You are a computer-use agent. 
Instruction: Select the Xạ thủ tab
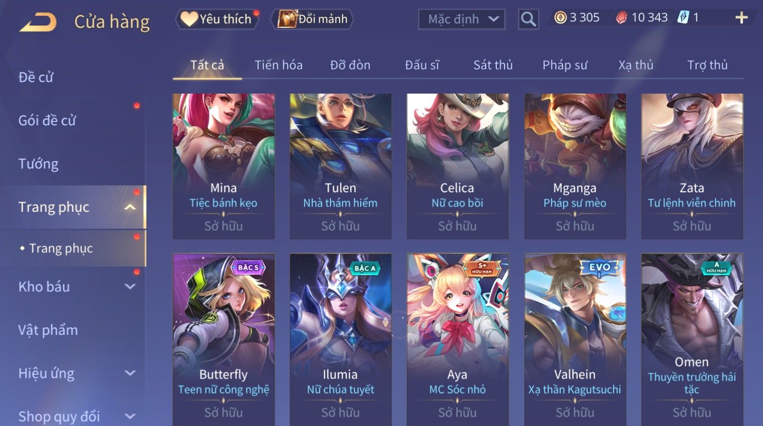(635, 65)
